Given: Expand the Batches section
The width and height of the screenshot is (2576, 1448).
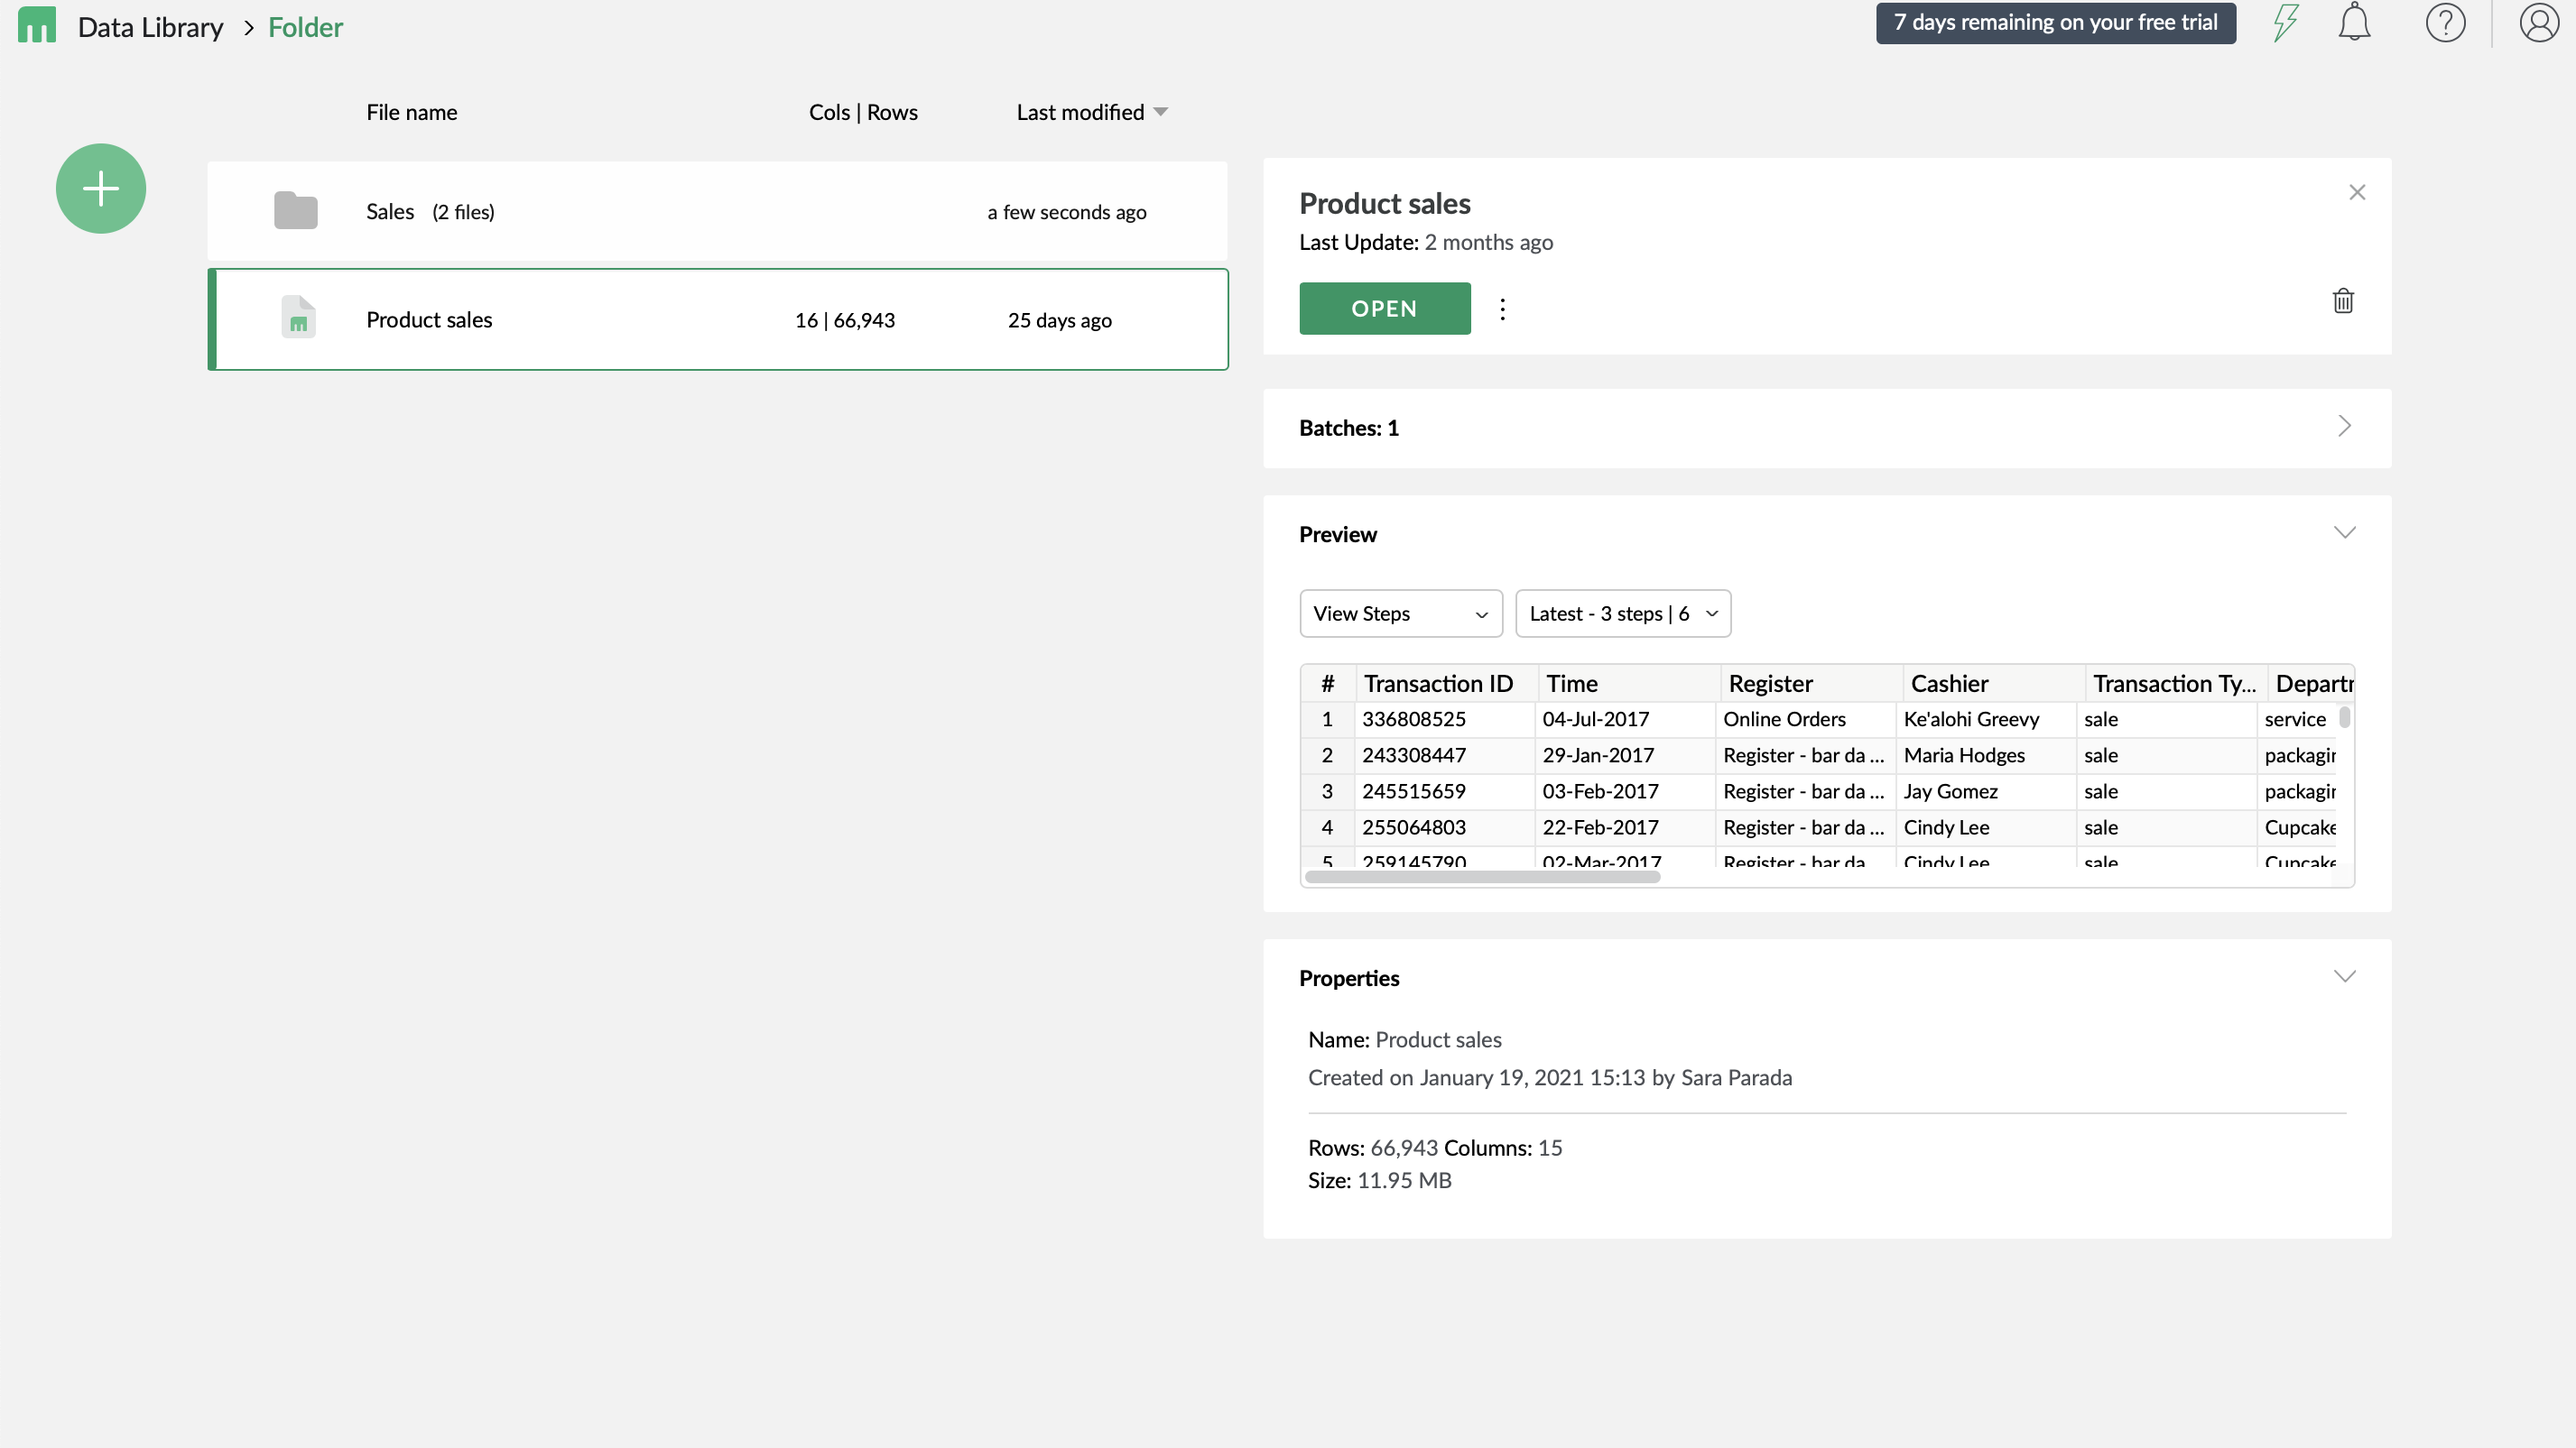Looking at the screenshot, I should point(2345,427).
